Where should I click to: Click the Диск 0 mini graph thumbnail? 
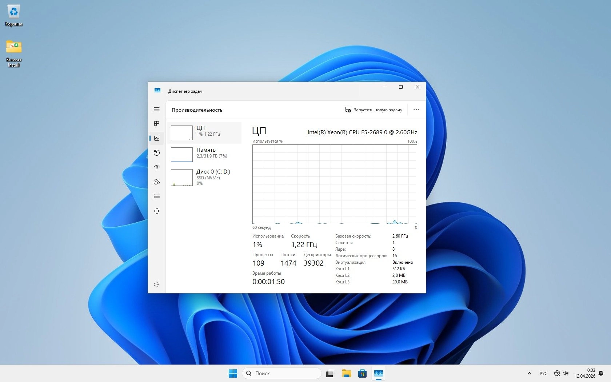(182, 178)
